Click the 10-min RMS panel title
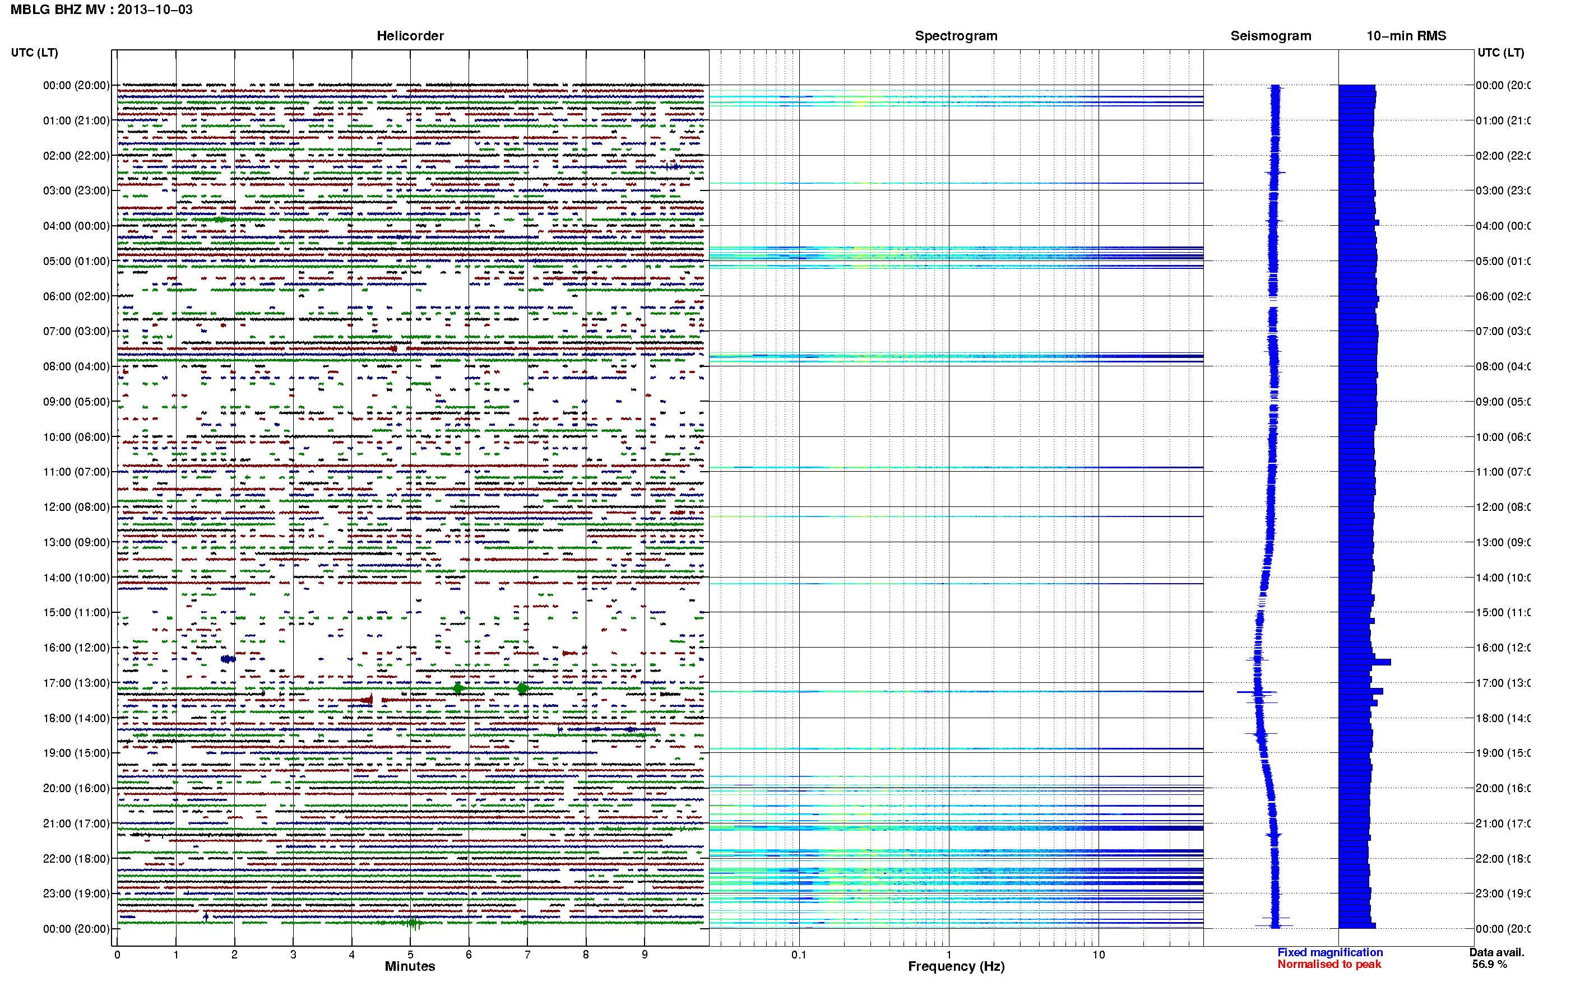This screenshot has height=996, width=1594. click(1406, 36)
